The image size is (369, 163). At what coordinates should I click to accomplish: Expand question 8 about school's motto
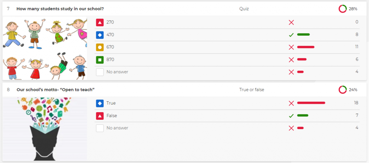coord(55,89)
